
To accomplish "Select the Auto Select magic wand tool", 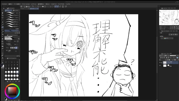I will pyautogui.click(x=2, y=22).
